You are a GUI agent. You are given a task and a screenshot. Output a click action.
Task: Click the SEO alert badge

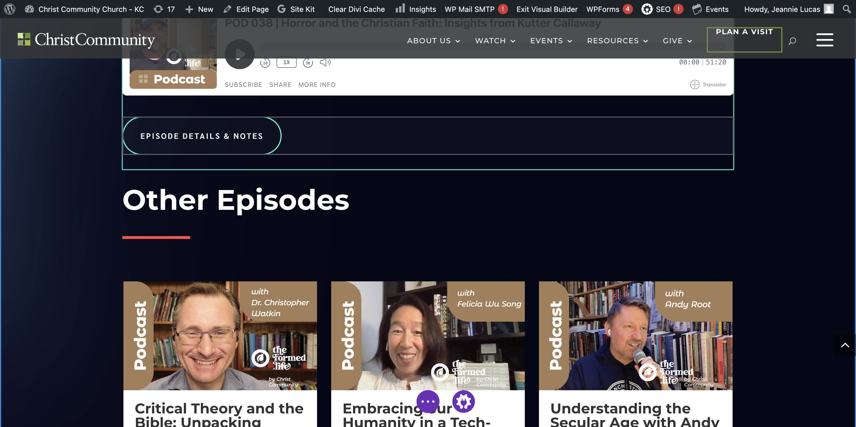pyautogui.click(x=679, y=9)
